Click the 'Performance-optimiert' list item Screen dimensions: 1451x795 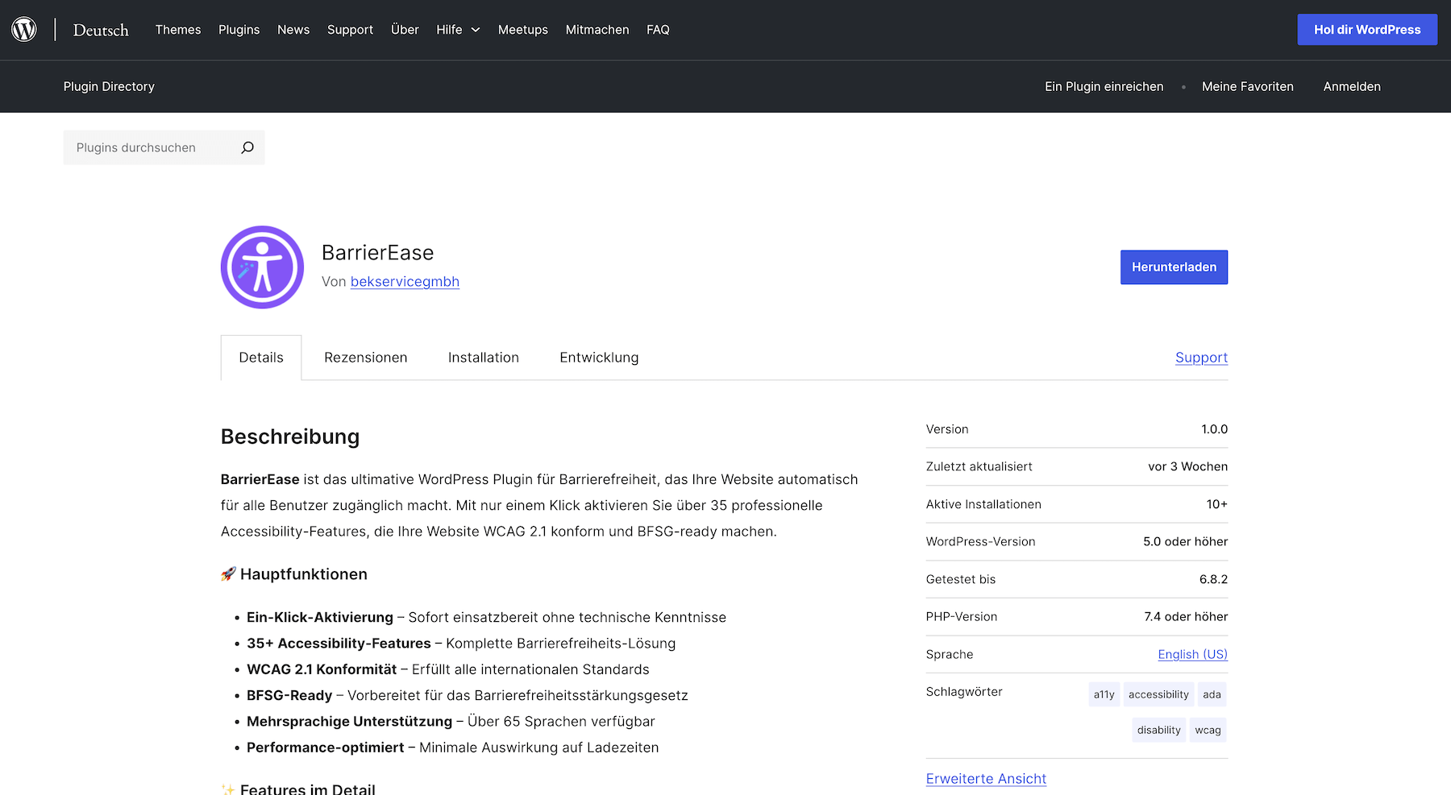pos(453,747)
